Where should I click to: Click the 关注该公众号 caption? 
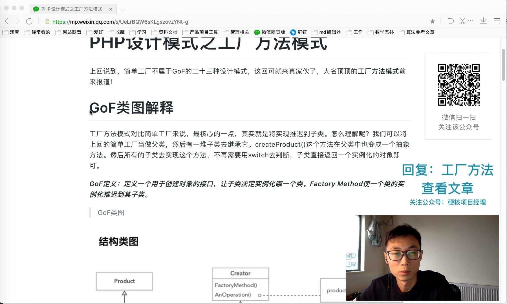coord(459,127)
